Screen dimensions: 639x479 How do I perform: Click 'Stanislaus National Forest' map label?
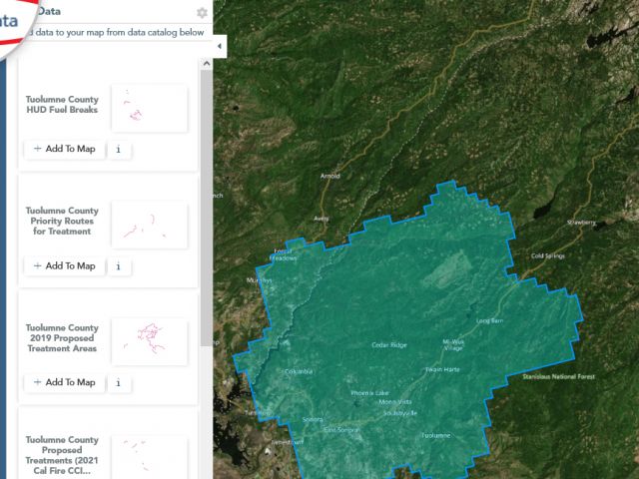(x=559, y=377)
